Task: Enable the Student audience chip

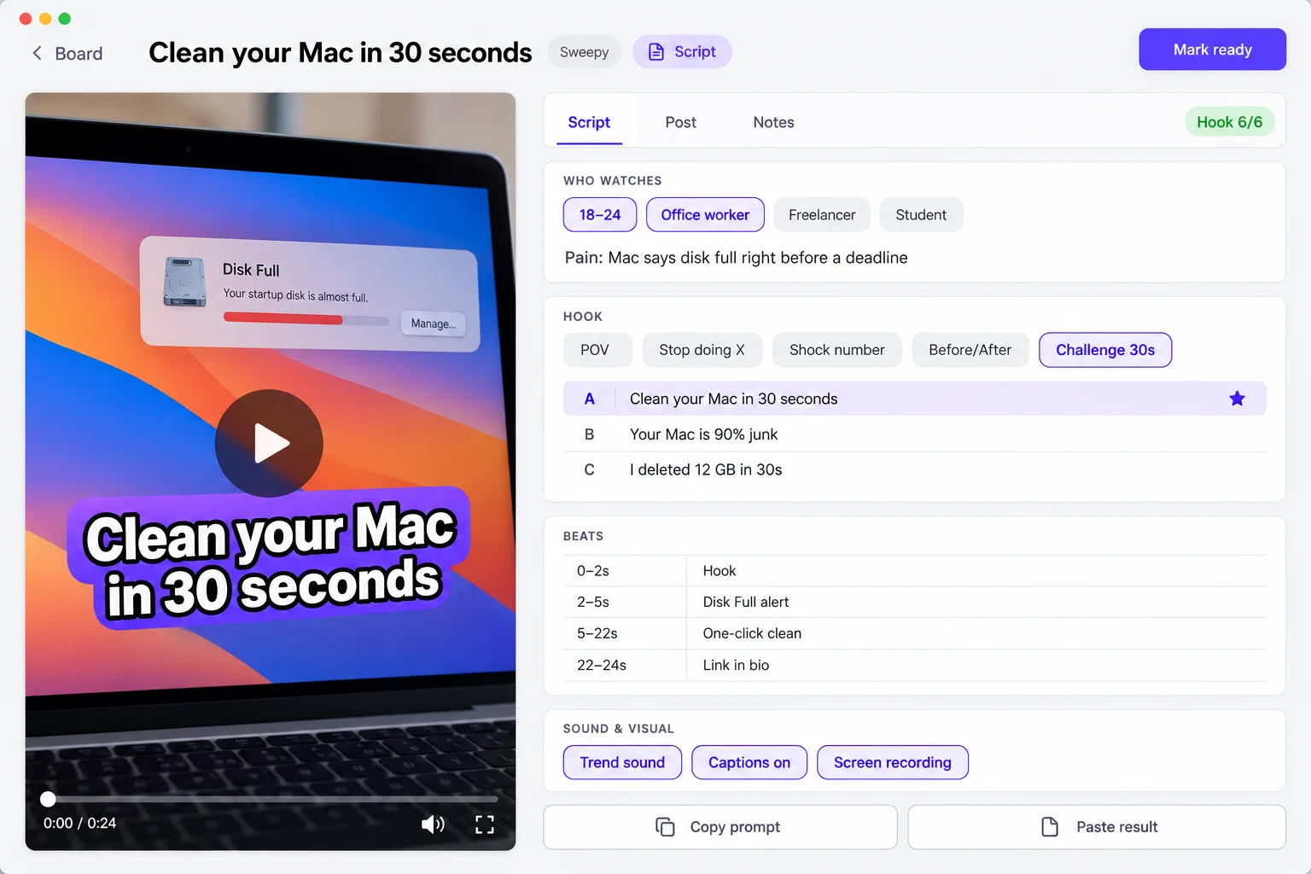Action: click(921, 215)
